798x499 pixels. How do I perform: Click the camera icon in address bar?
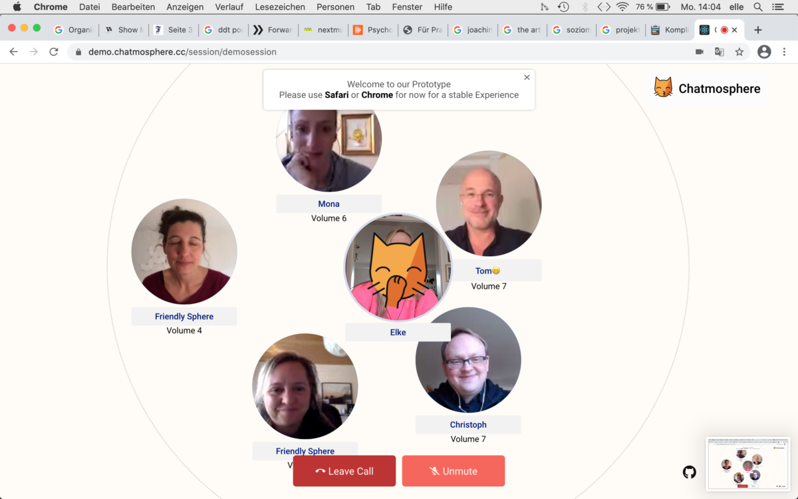(x=699, y=52)
